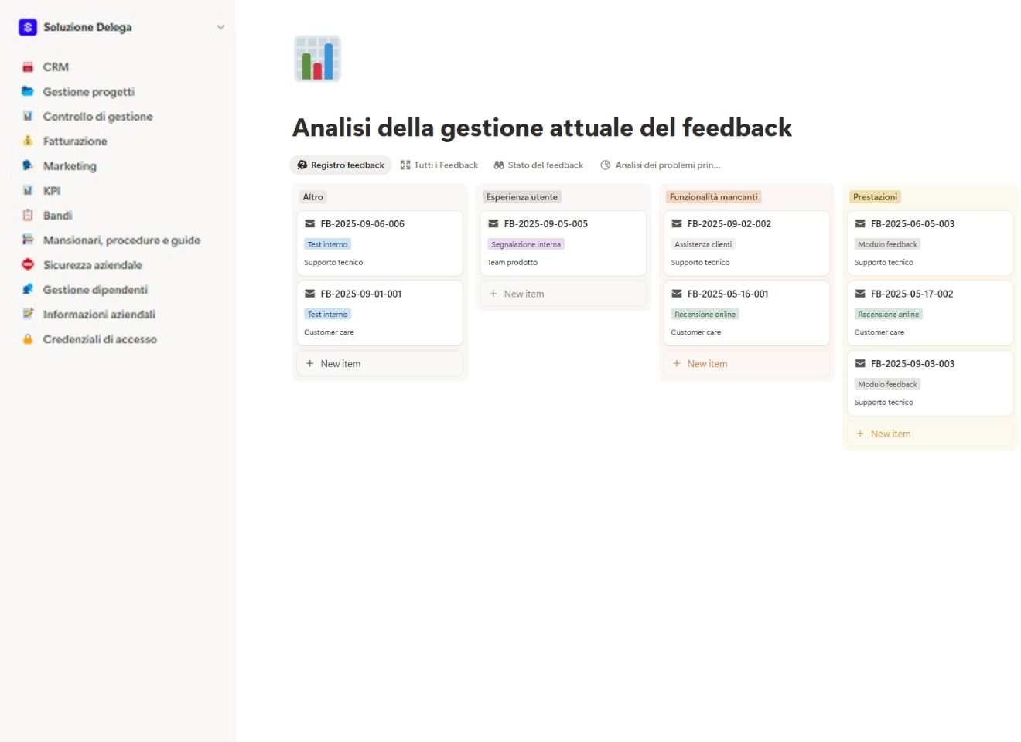Select the Credenziali di accesso lock icon
This screenshot has height=742, width=1021.
coord(28,339)
